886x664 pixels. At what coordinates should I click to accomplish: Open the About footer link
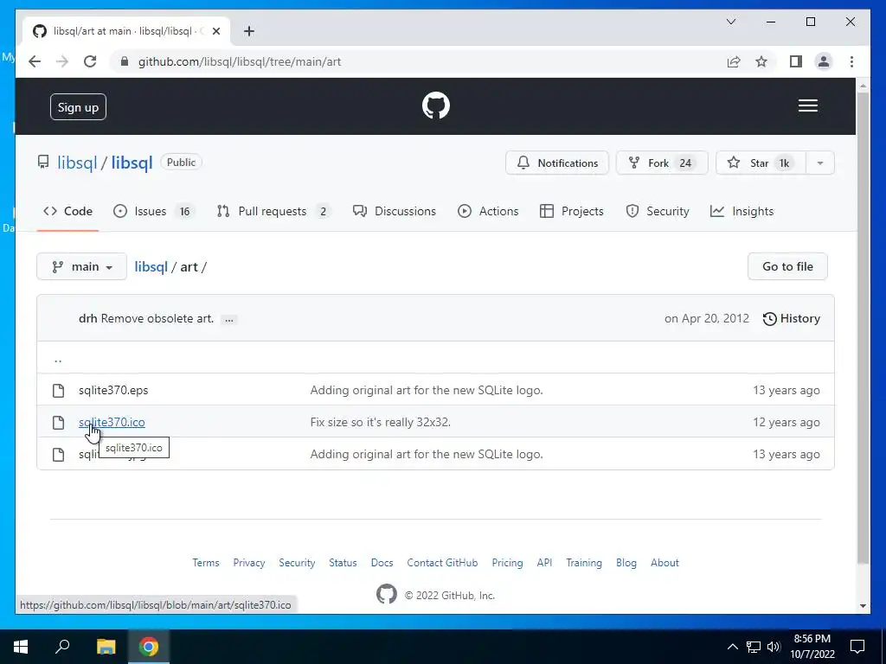(x=664, y=563)
